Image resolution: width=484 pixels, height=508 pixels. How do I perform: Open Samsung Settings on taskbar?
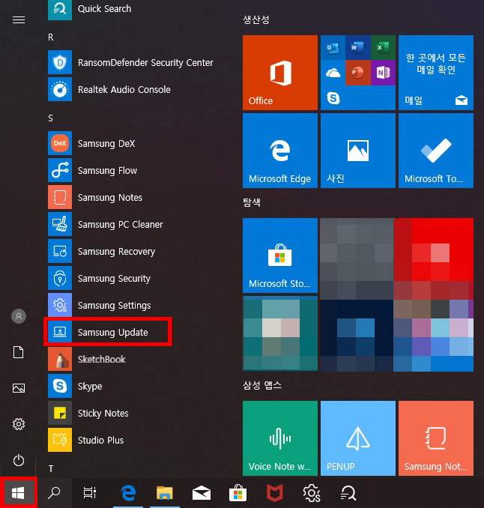click(x=312, y=493)
